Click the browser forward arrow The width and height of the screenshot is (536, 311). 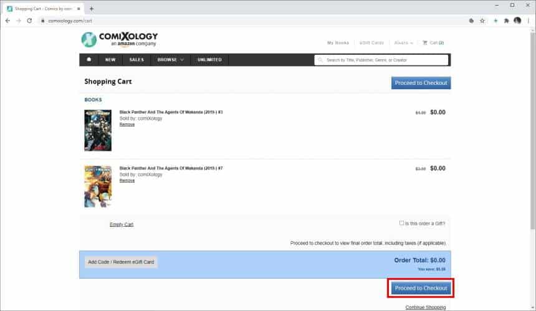coord(19,21)
